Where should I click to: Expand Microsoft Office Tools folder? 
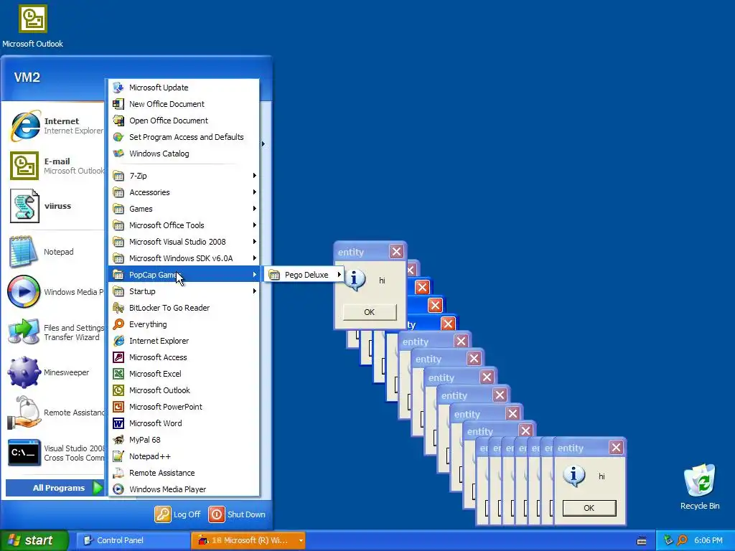tap(184, 225)
